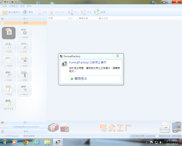Click the 已經過的時間 : 00:00:00 status text

143,136
